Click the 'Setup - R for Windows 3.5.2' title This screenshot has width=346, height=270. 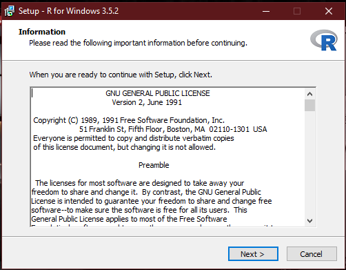[68, 11]
